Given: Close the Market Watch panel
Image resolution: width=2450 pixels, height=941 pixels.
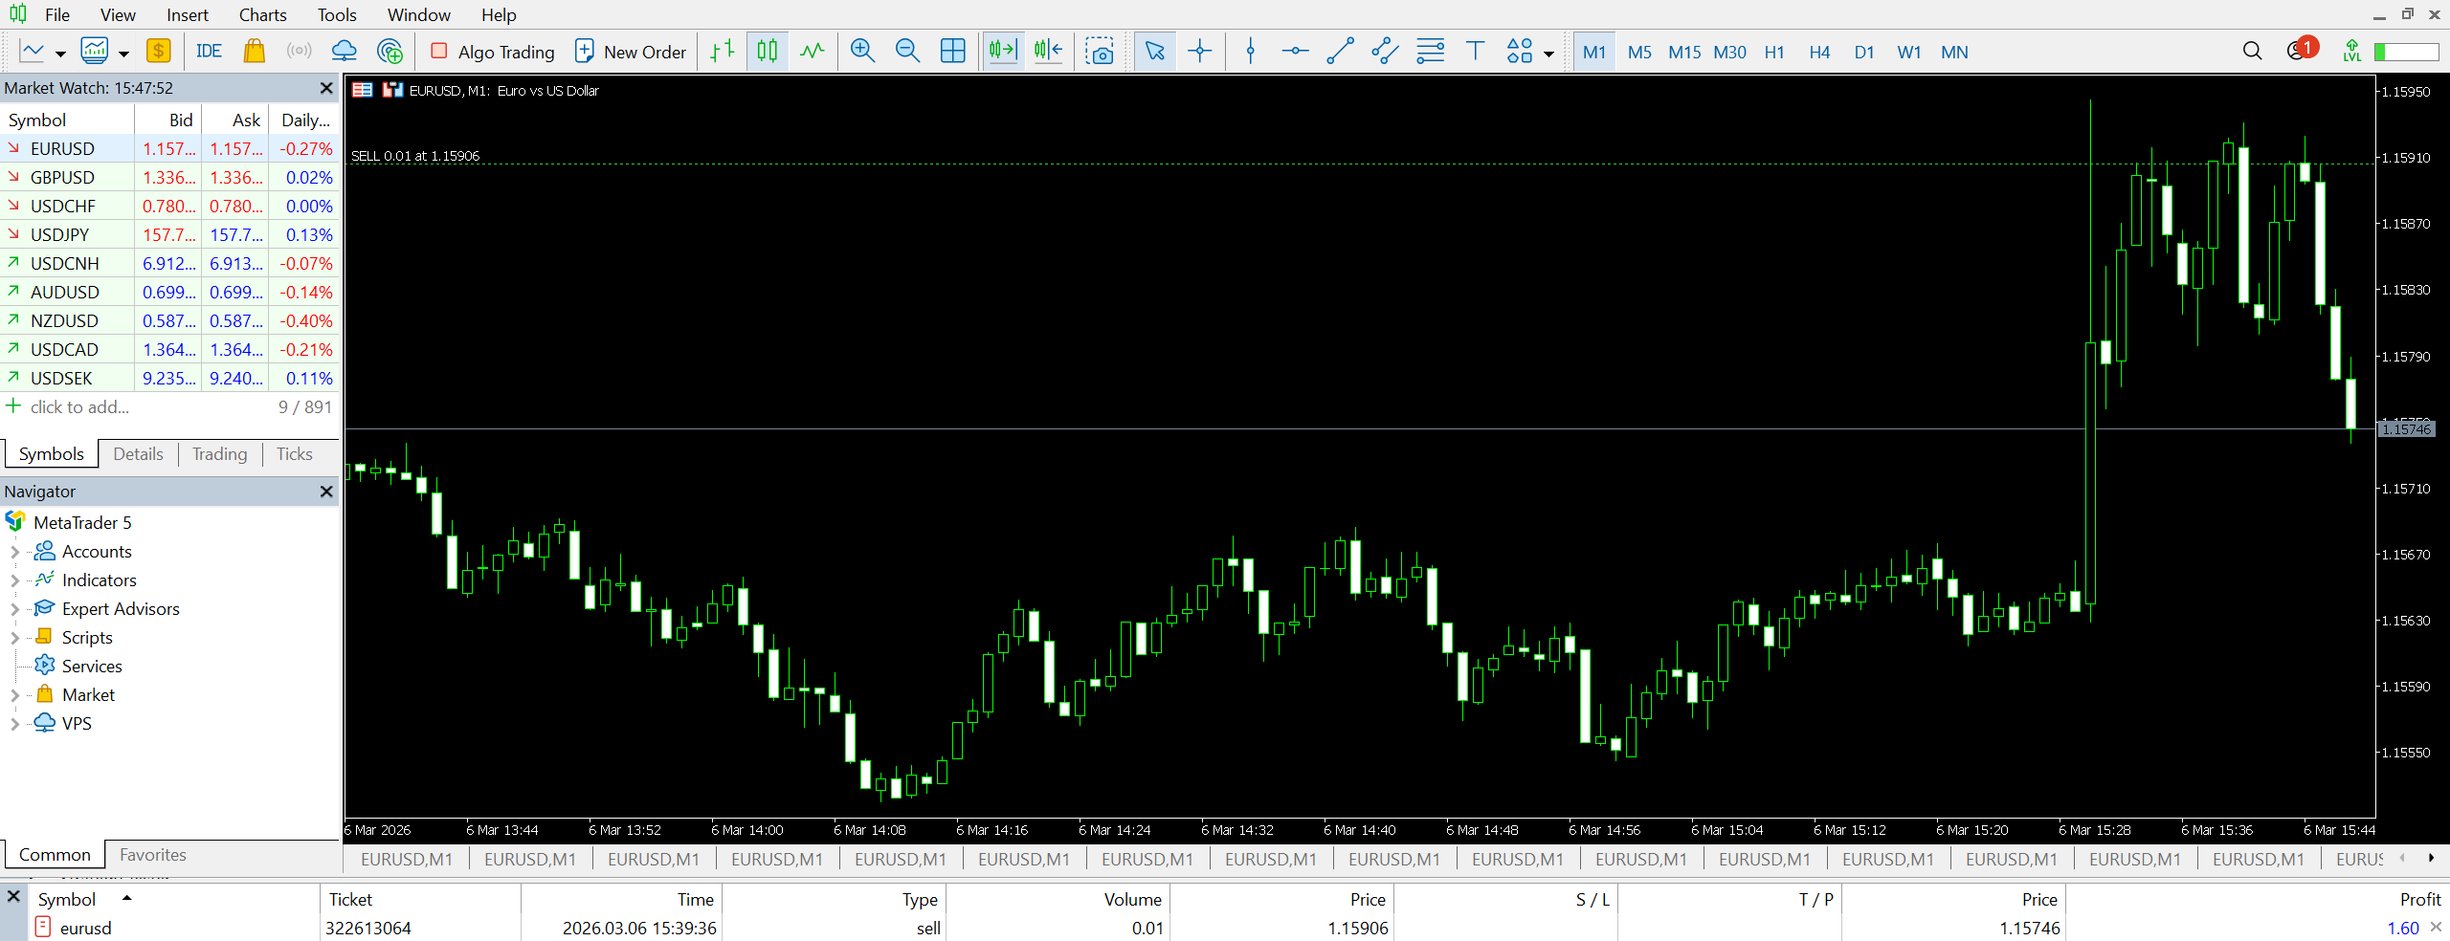Looking at the screenshot, I should point(326,88).
